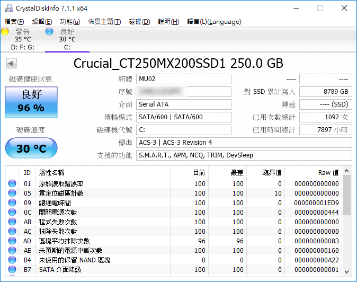Select the 未使用的保留 NAND 區塊 row

(174, 260)
